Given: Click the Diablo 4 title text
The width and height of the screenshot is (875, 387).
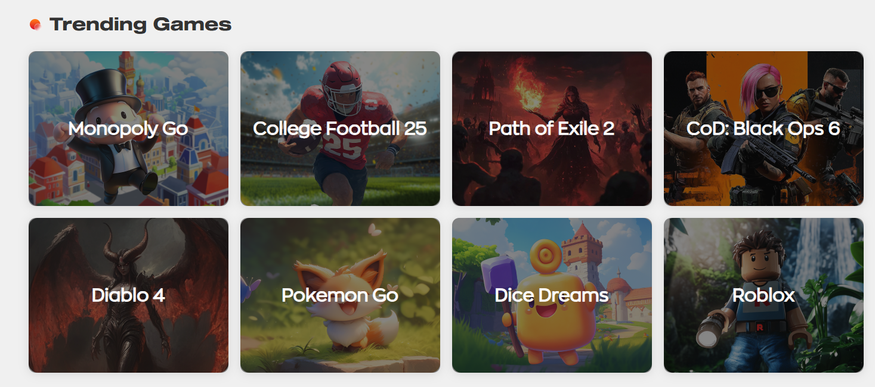Looking at the screenshot, I should point(128,295).
